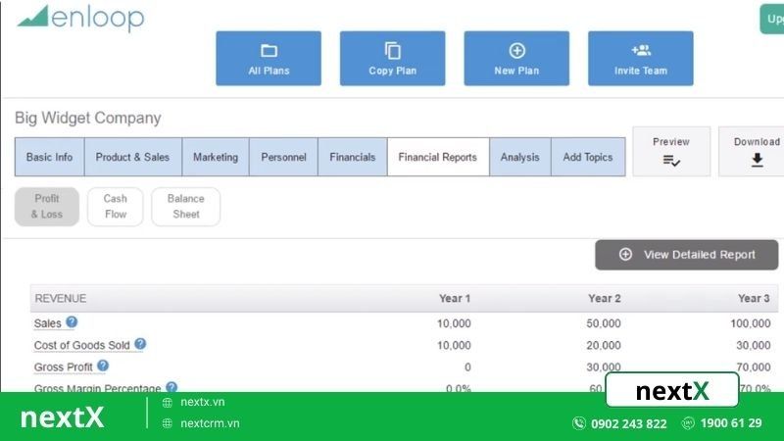This screenshot has height=441, width=784.
Task: Select the Profit & Loss report
Action: click(x=47, y=207)
